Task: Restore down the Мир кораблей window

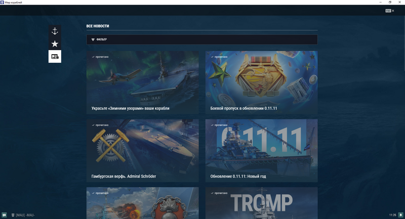Action: point(390,3)
